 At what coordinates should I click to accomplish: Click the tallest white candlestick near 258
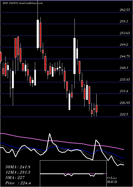coord(38,34)
